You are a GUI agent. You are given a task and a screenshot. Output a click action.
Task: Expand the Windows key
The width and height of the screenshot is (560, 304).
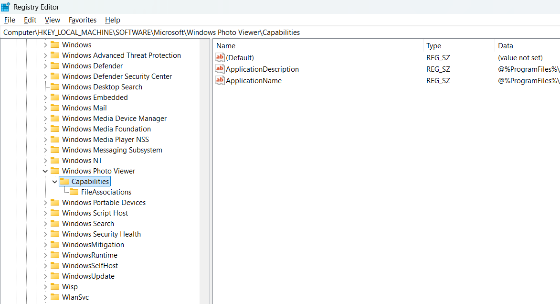pyautogui.click(x=45, y=45)
